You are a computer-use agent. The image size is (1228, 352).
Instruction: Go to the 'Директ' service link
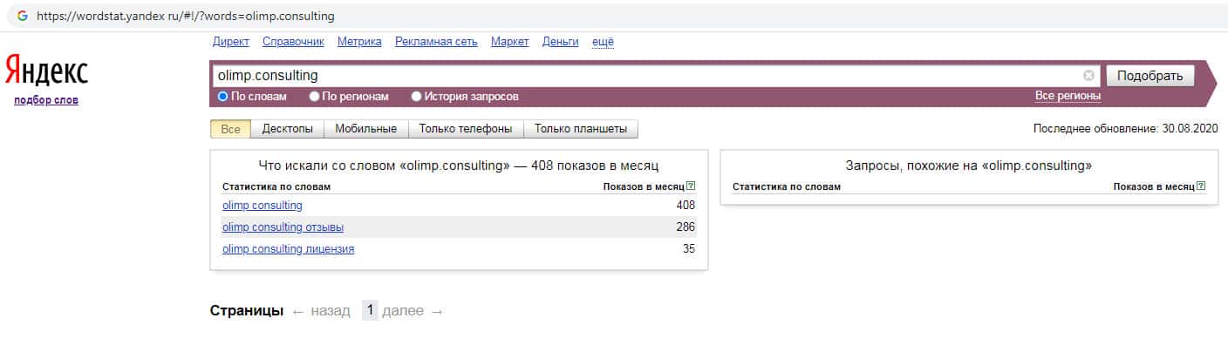pyautogui.click(x=230, y=42)
